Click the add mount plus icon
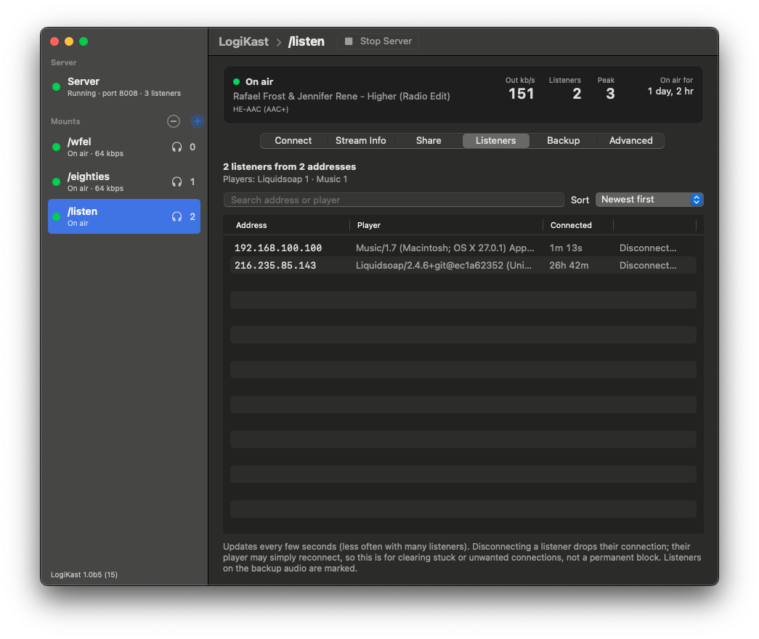 [x=197, y=121]
